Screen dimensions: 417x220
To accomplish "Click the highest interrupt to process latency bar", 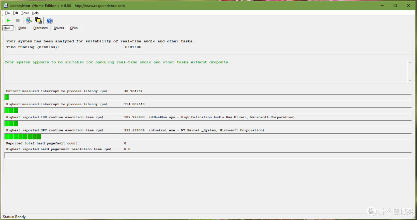I will point(208,111).
